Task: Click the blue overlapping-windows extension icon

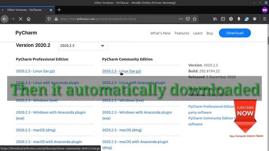Action: [x=247, y=19]
